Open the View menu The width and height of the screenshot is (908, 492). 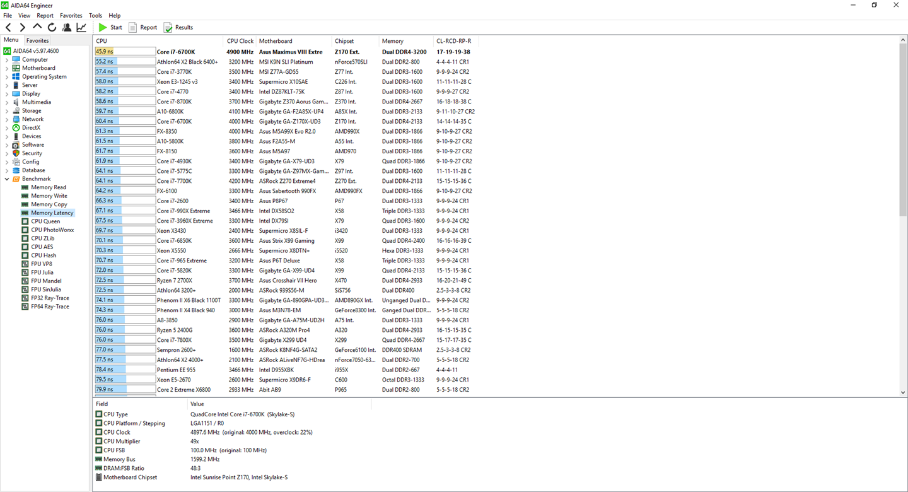(x=24, y=15)
